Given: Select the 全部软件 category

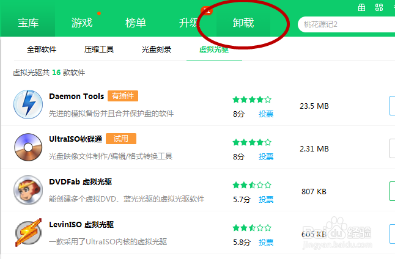Looking at the screenshot, I should pyautogui.click(x=42, y=49).
